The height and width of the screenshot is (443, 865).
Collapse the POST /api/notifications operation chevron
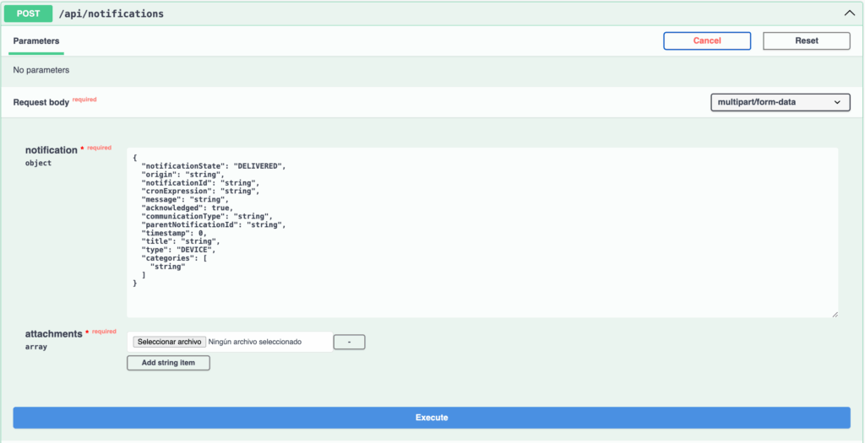tap(849, 14)
